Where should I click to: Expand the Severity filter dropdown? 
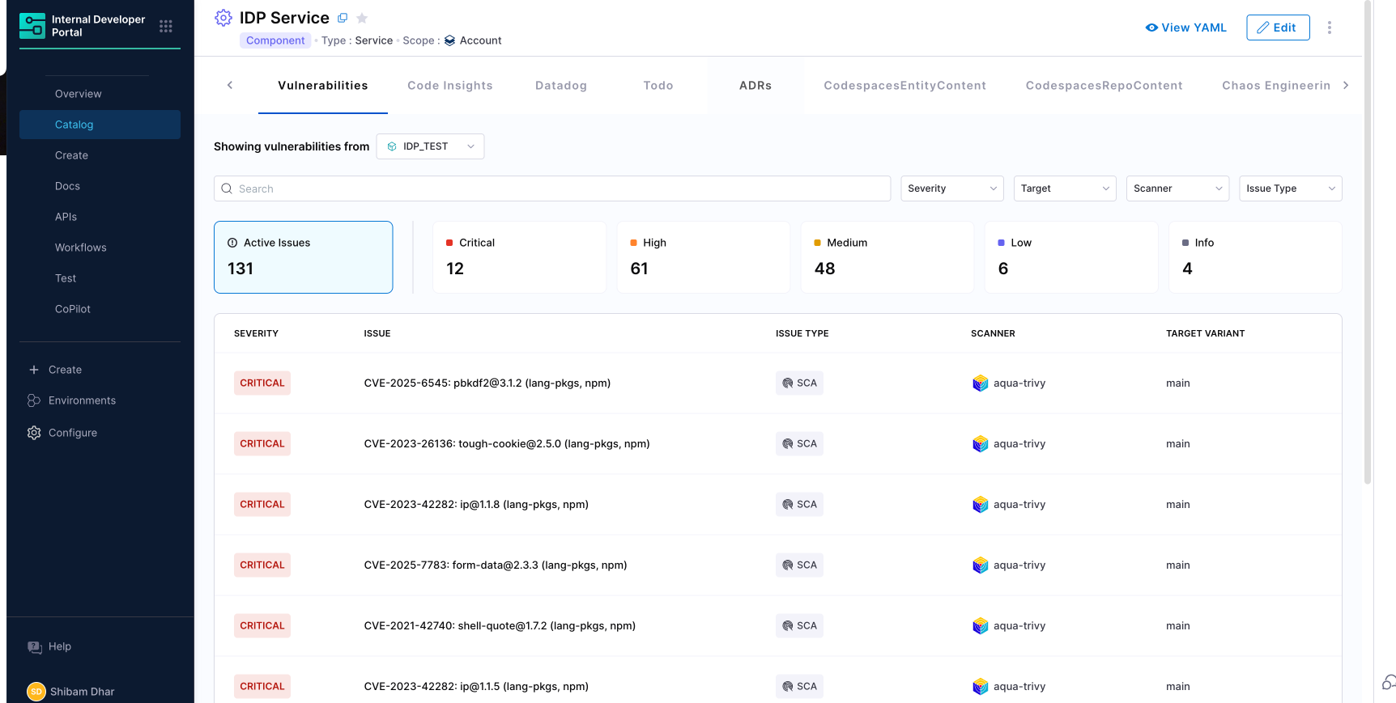(x=951, y=188)
